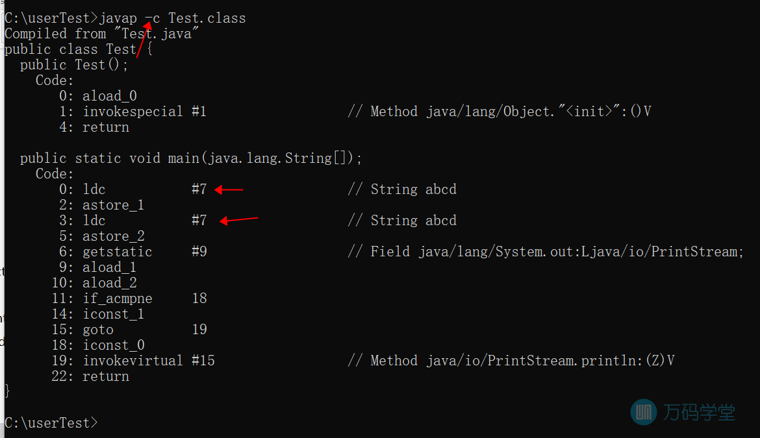760x438 pixels.
Task: Click the 'astore_2' instruction at offset 5
Action: 114,236
